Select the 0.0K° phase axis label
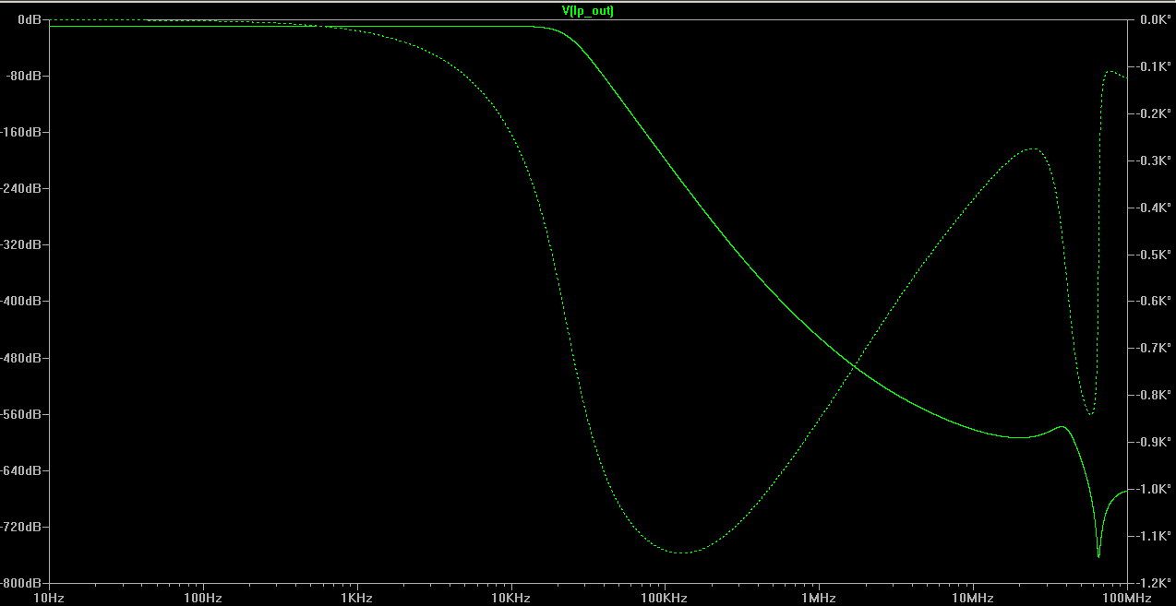This screenshot has height=606, width=1176. click(x=1156, y=19)
